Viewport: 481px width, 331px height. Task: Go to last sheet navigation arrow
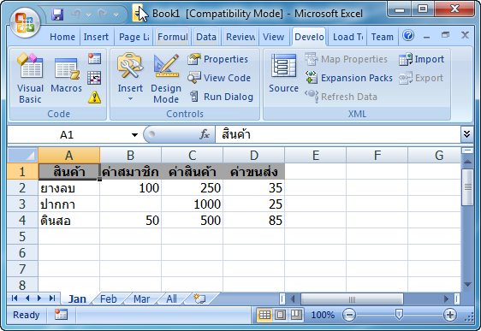pyautogui.click(x=52, y=298)
